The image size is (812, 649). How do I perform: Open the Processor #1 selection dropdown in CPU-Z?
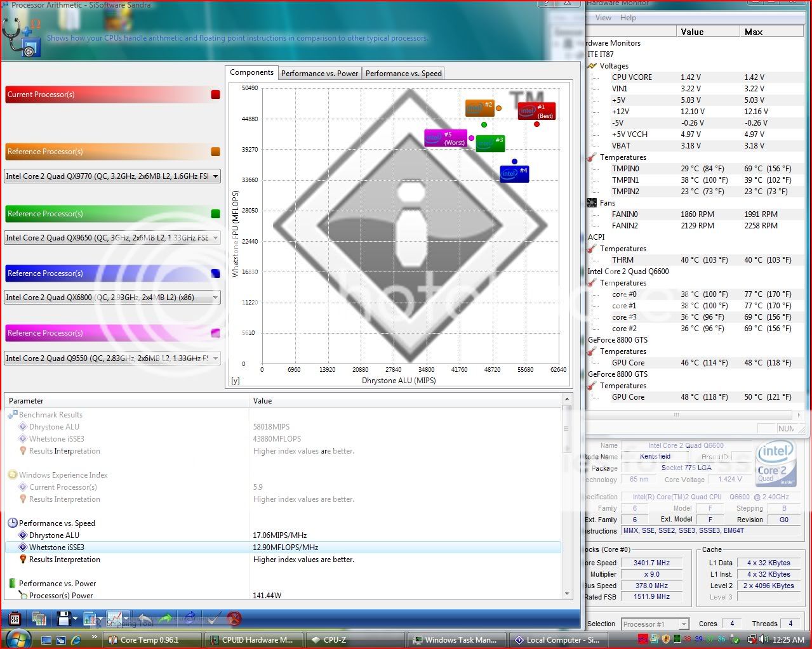coord(655,624)
